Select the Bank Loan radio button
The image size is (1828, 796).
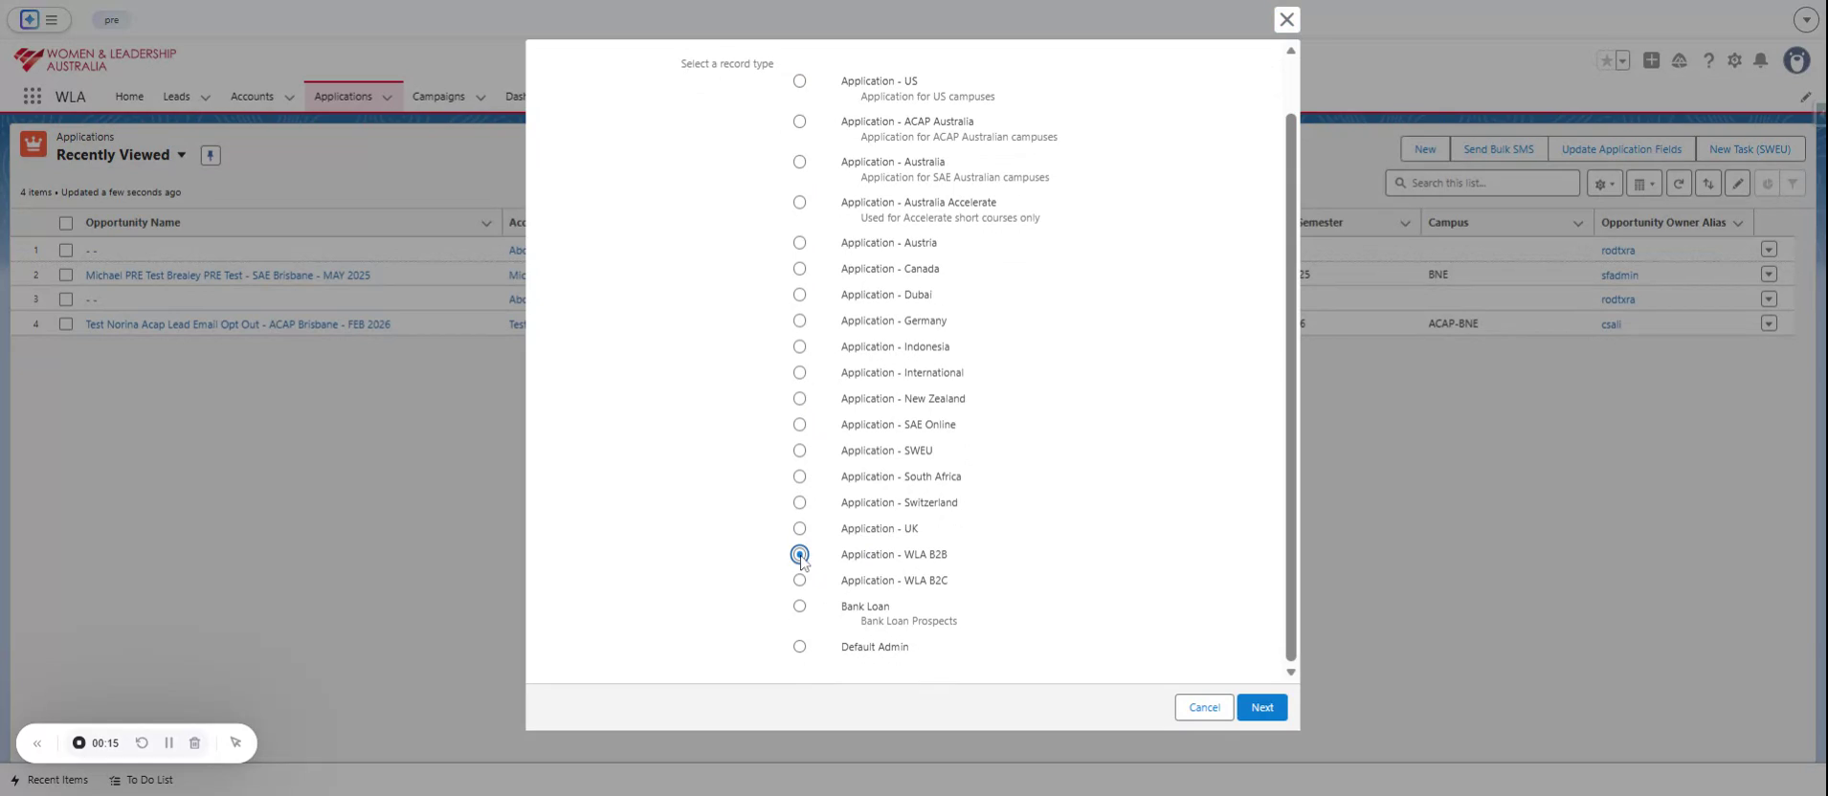(799, 606)
